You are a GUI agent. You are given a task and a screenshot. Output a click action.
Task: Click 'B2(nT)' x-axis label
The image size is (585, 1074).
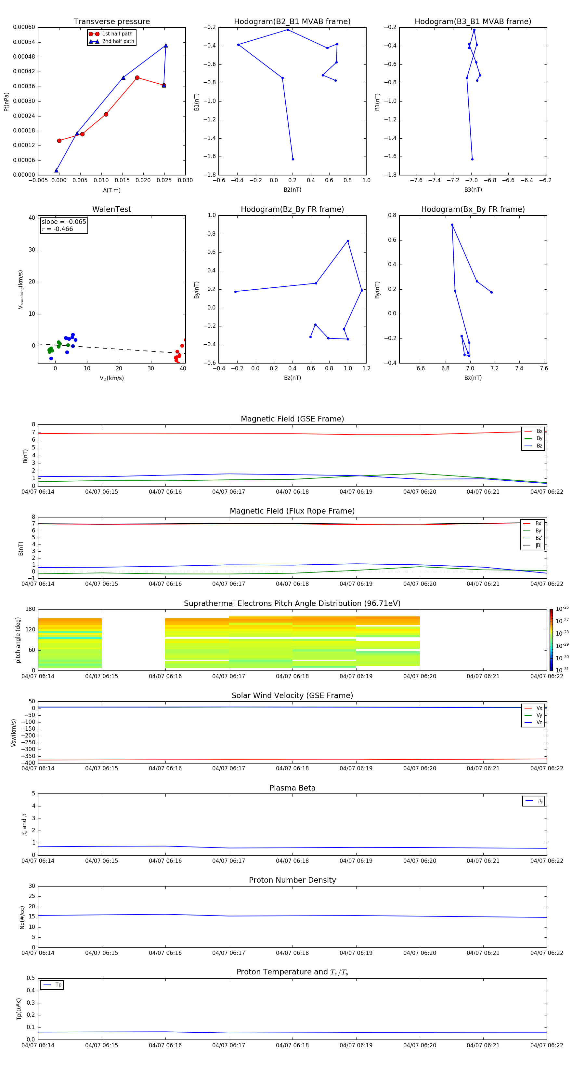[292, 190]
